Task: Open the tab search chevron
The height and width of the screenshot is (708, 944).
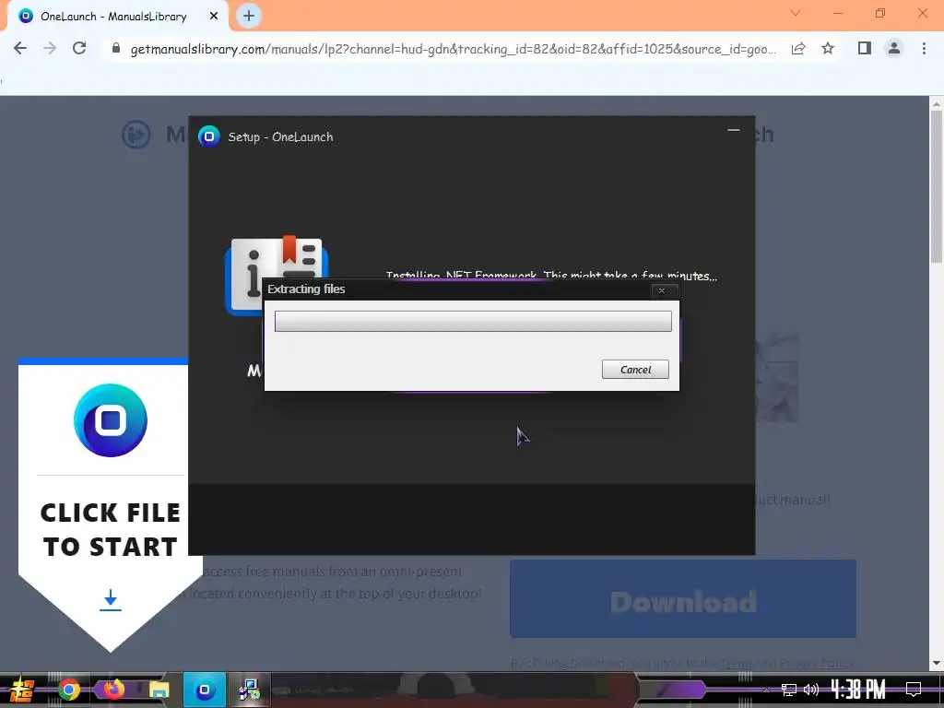Action: pos(796,13)
